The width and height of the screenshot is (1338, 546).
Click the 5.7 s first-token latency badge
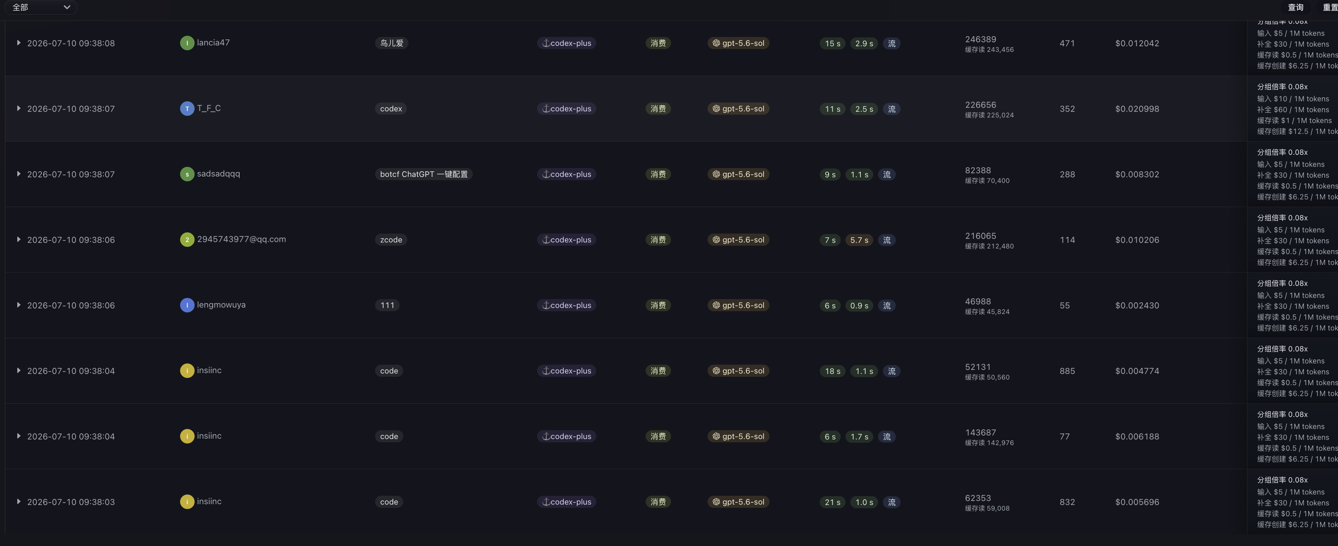(859, 240)
